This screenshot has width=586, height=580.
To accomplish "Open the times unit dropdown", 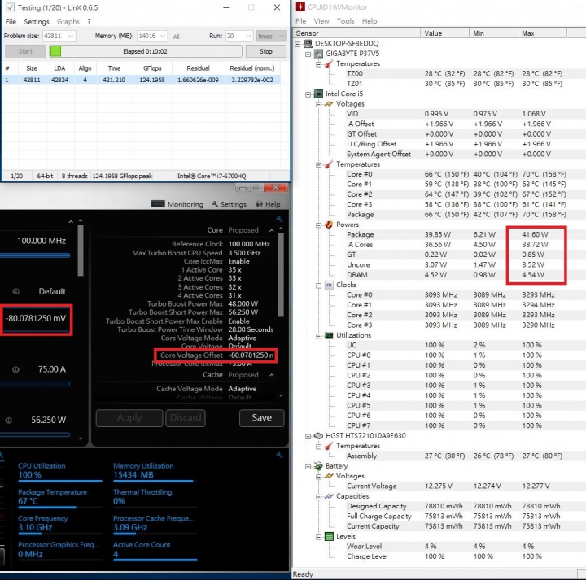I will coord(282,36).
